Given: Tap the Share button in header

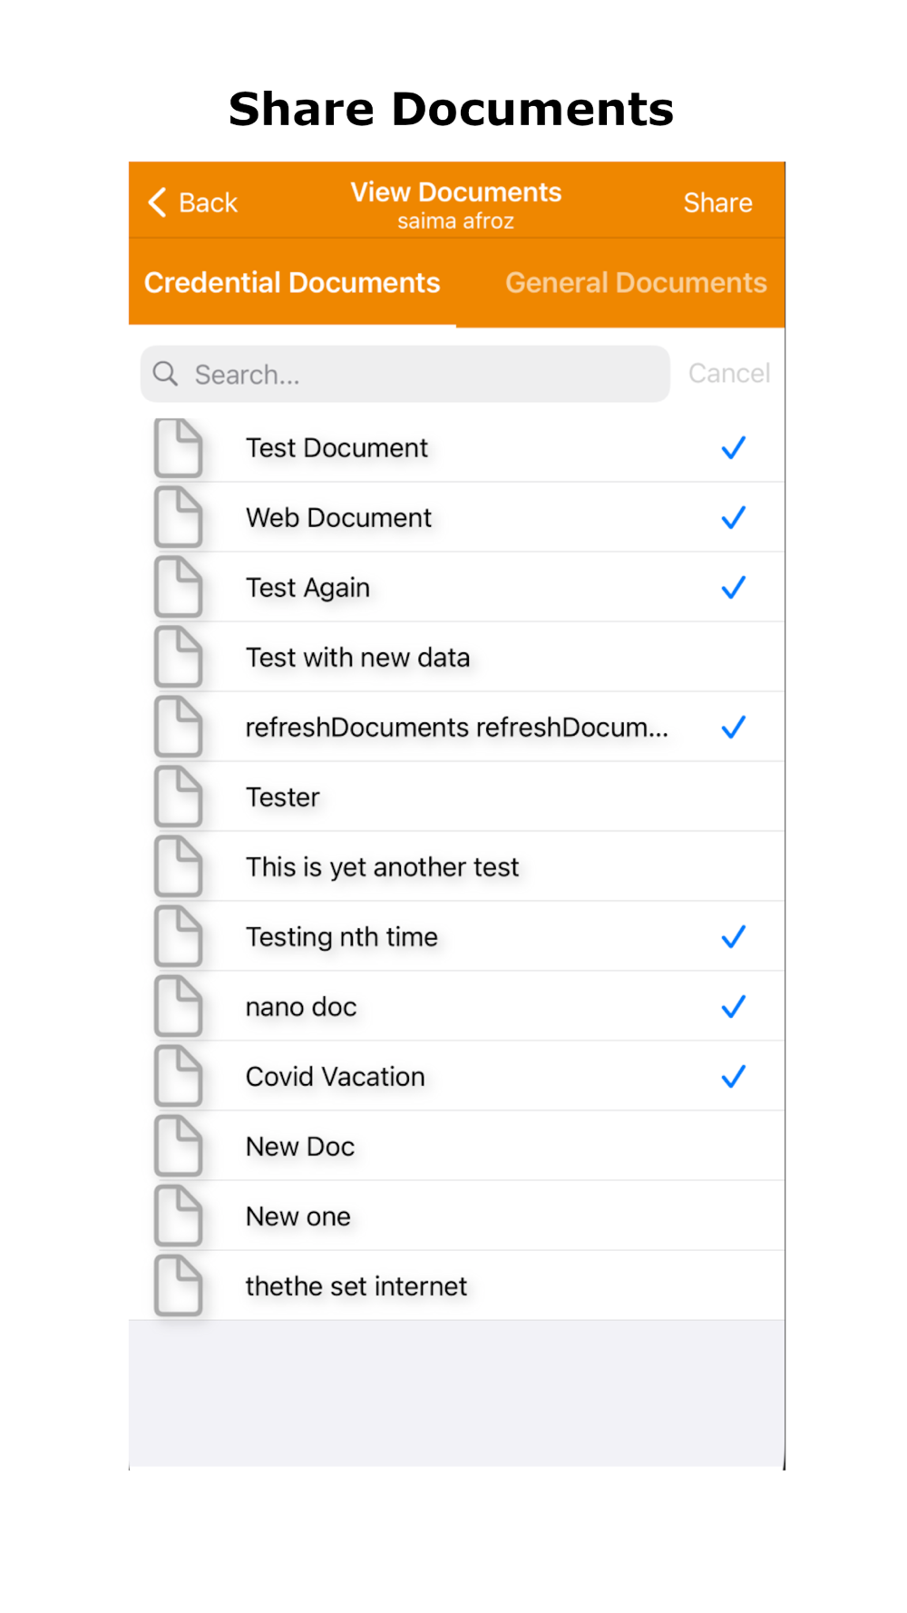Looking at the screenshot, I should [x=717, y=202].
